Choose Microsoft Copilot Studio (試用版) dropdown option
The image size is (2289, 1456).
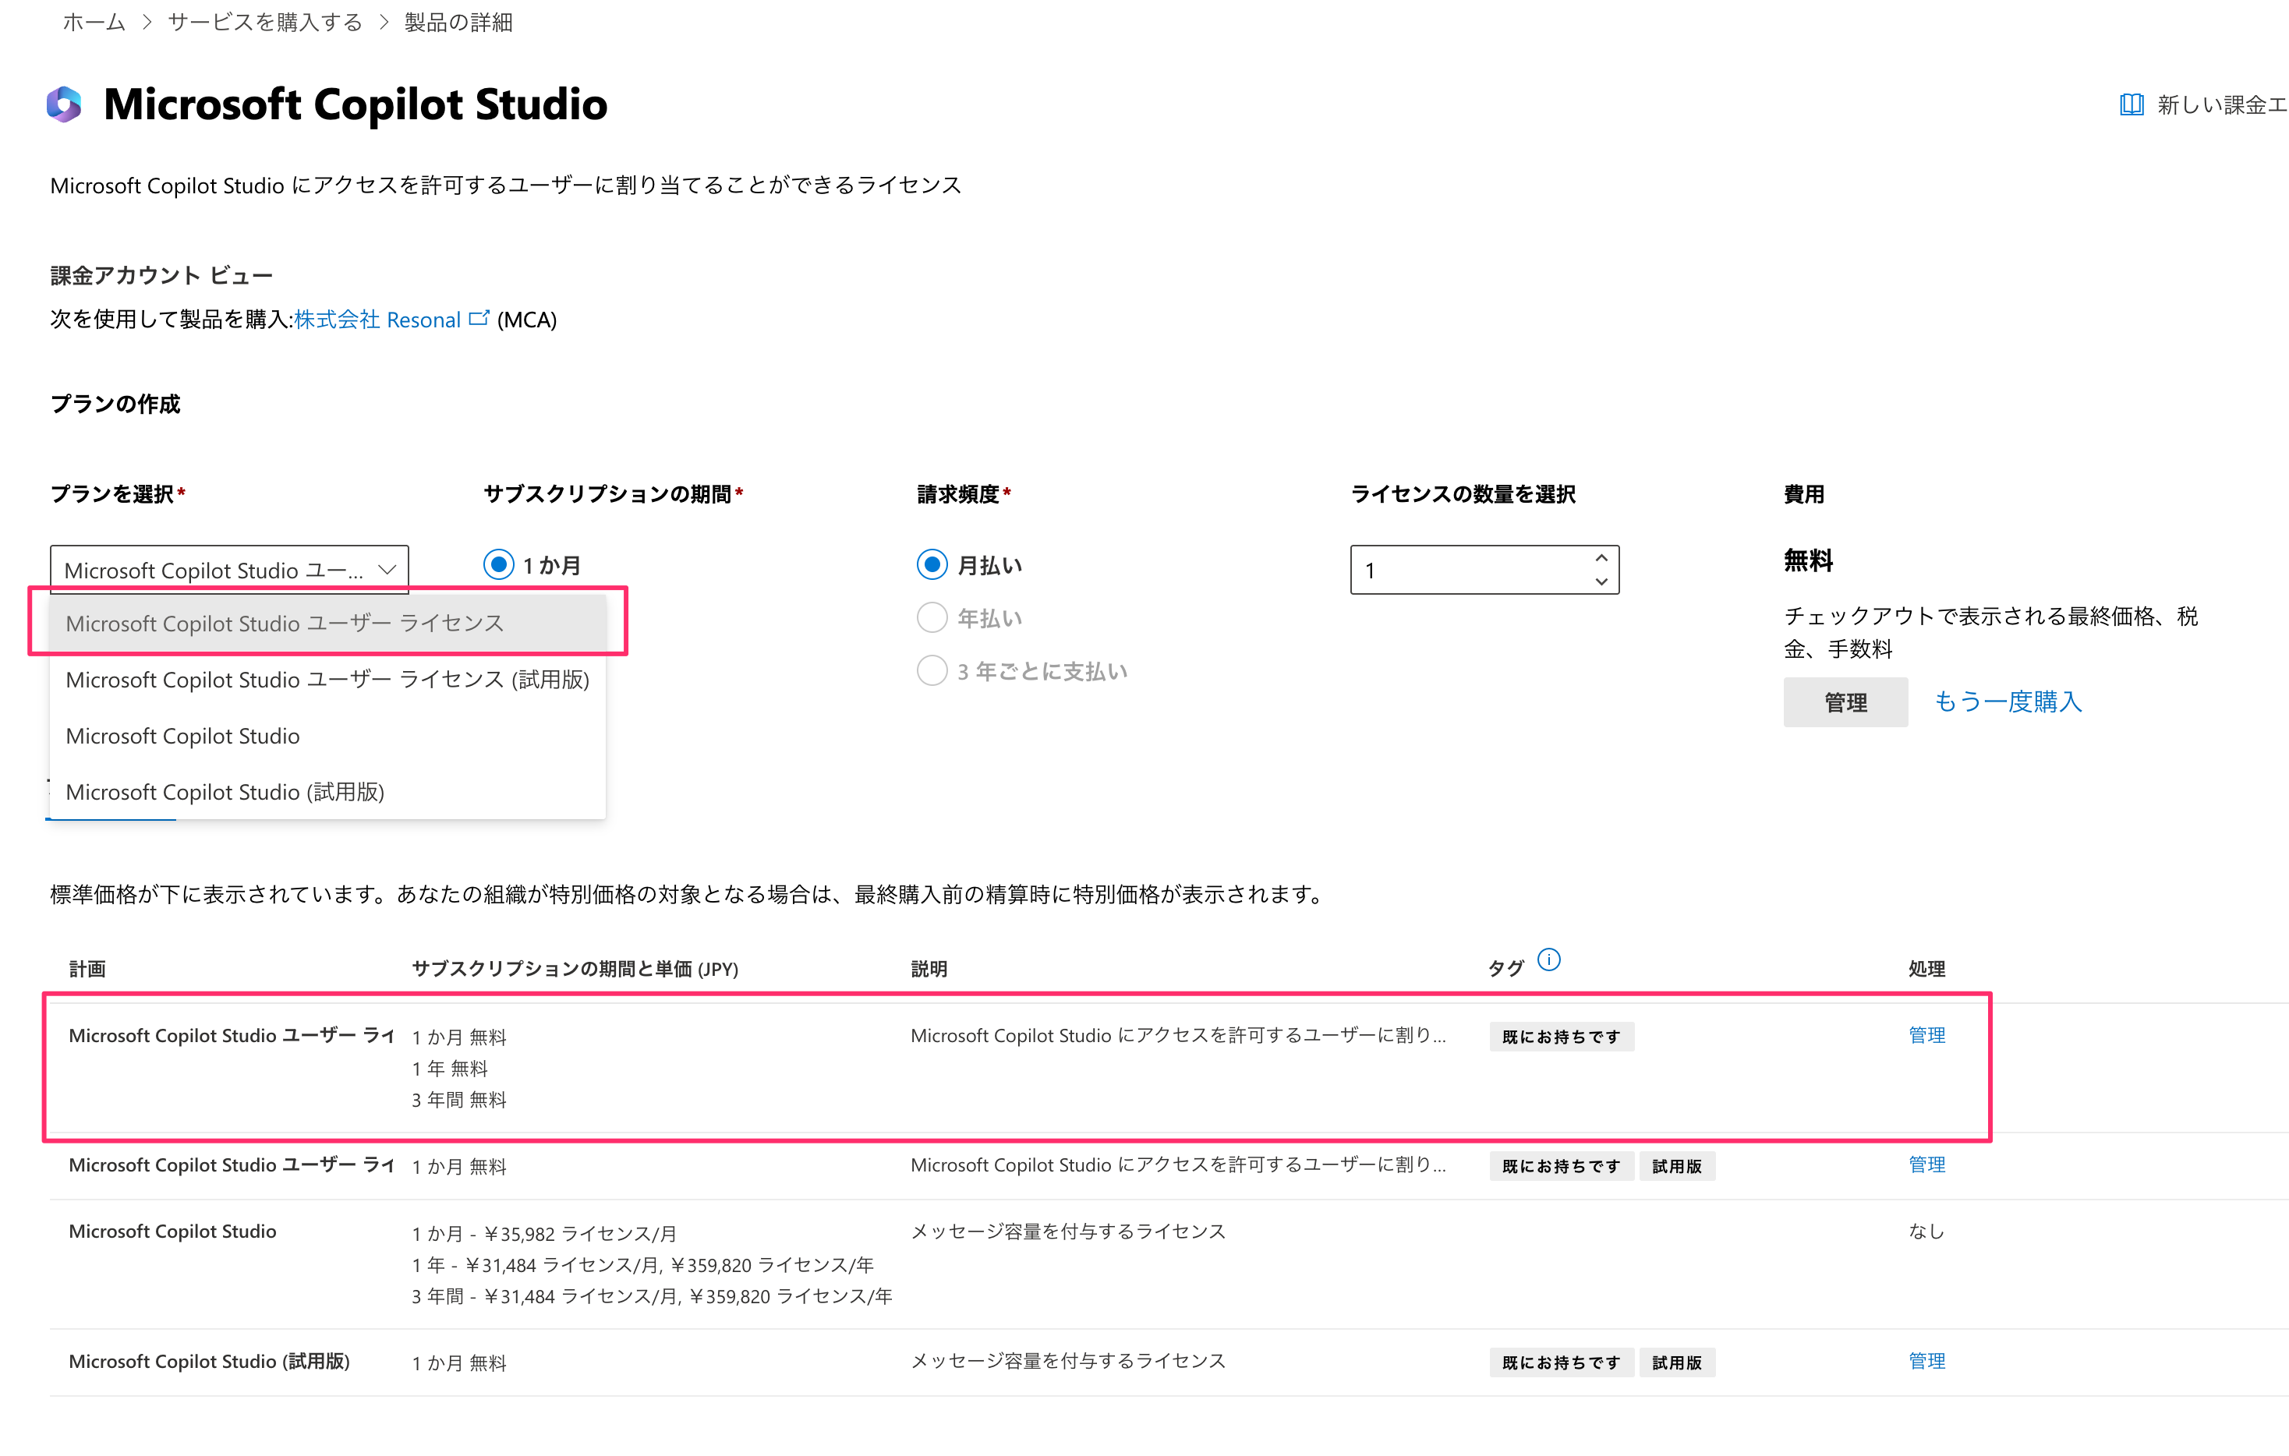click(x=225, y=792)
